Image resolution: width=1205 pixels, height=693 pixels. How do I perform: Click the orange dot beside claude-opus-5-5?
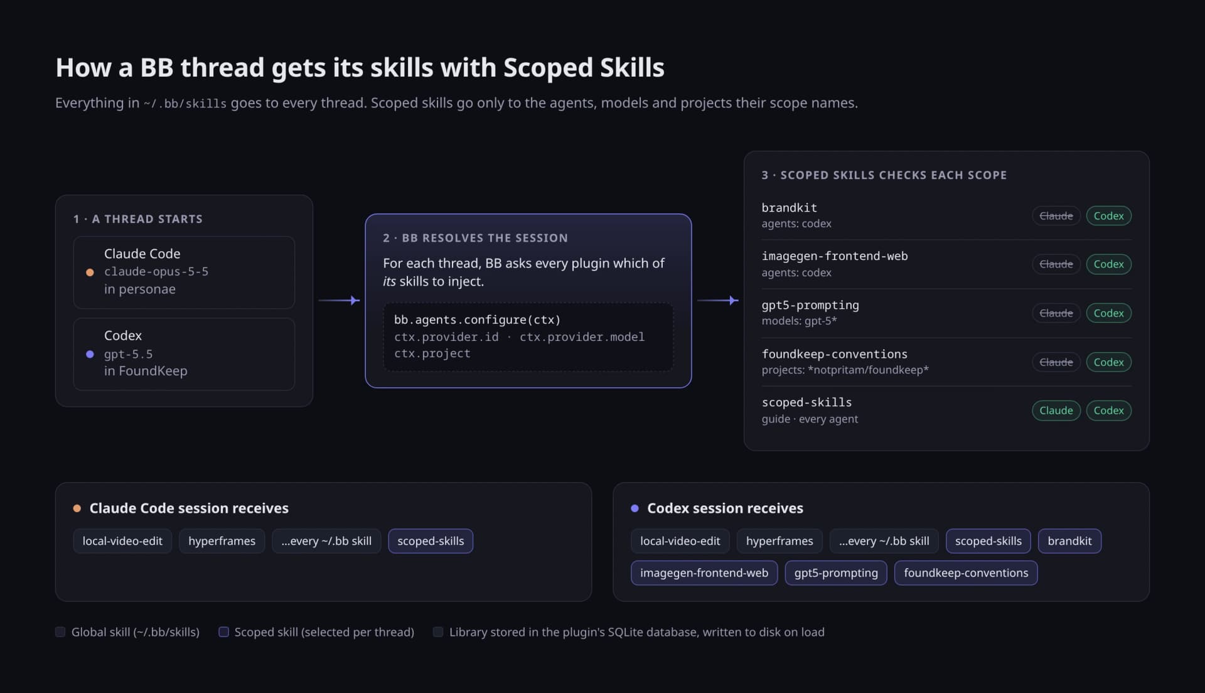pos(90,272)
